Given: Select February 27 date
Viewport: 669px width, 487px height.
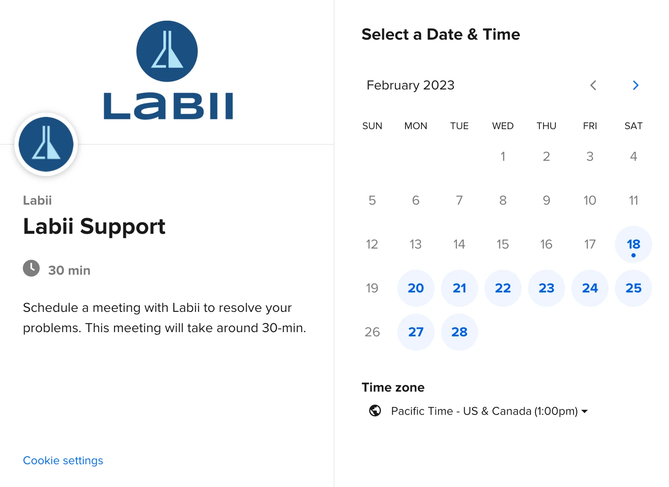Looking at the screenshot, I should tap(416, 332).
